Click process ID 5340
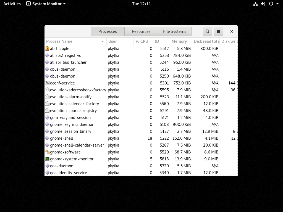This screenshot has width=283, height=212. tap(164, 173)
